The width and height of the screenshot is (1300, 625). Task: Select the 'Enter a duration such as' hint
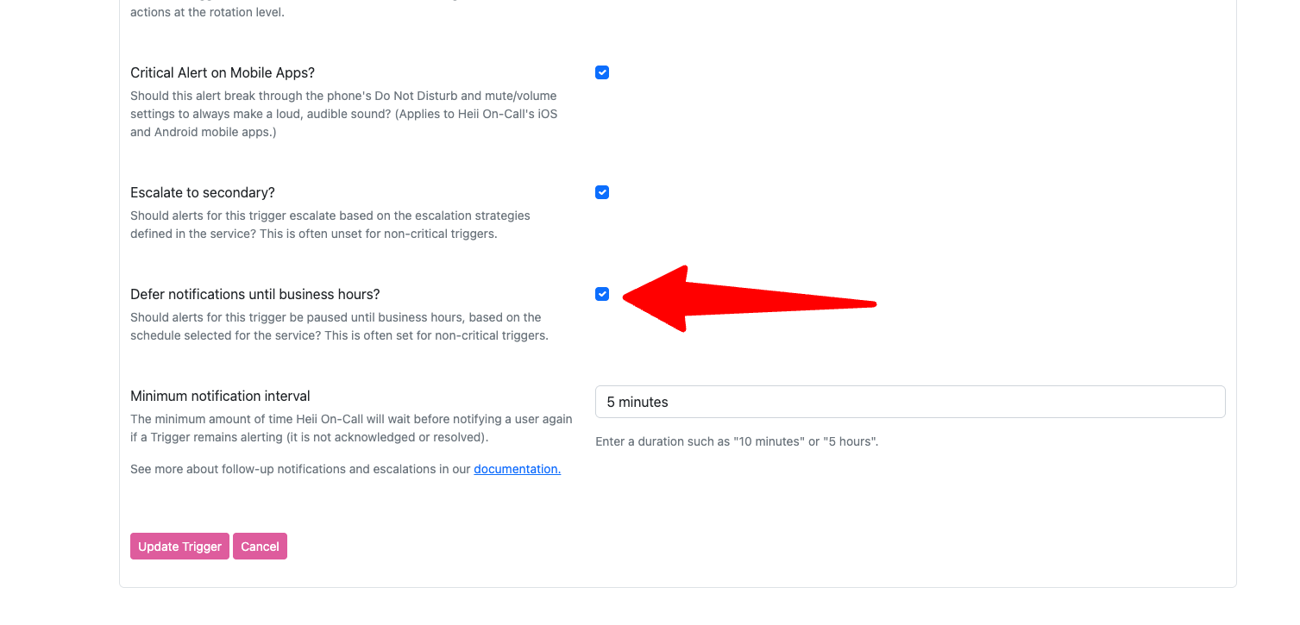[737, 441]
